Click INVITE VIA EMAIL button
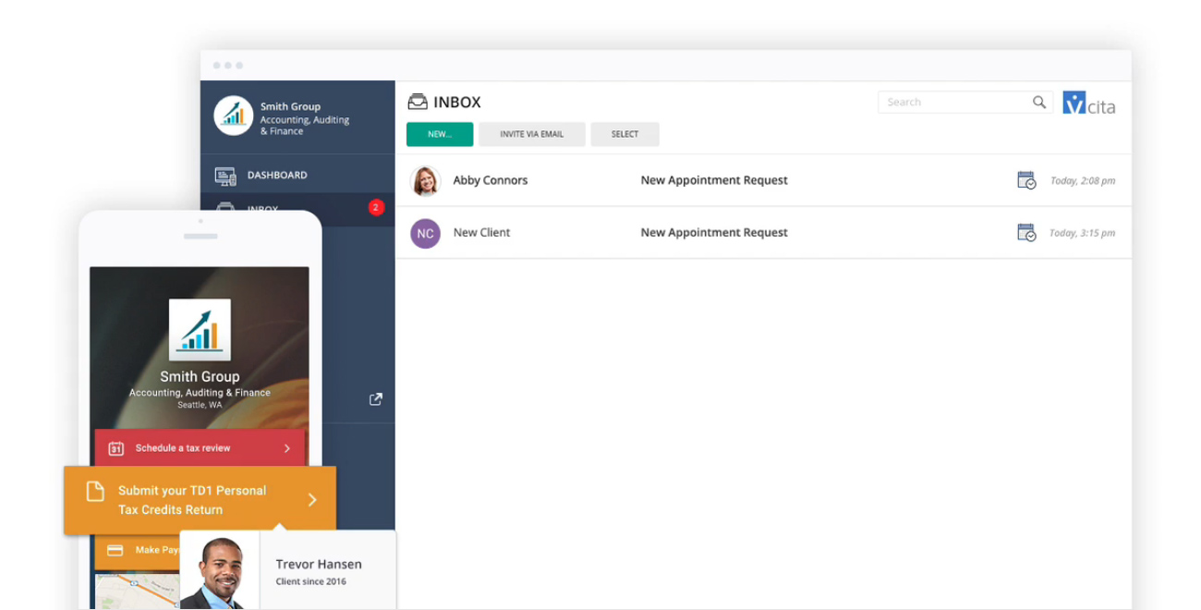1201x610 pixels. pyautogui.click(x=531, y=134)
